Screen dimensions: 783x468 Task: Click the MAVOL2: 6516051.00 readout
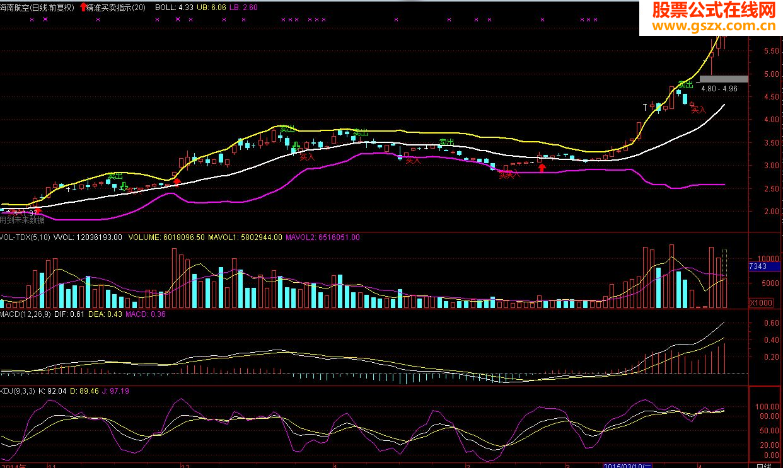(x=323, y=237)
